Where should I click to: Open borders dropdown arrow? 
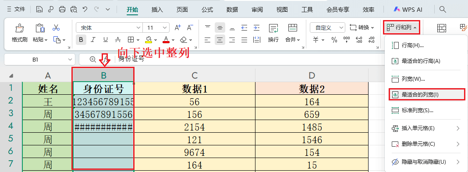pos(138,40)
